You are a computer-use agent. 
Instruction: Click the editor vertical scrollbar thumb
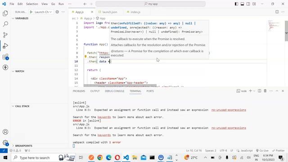[286, 31]
